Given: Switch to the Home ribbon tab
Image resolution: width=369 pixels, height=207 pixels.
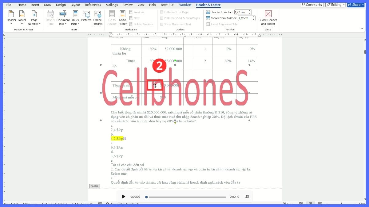Looking at the screenshot, I should point(22,5).
